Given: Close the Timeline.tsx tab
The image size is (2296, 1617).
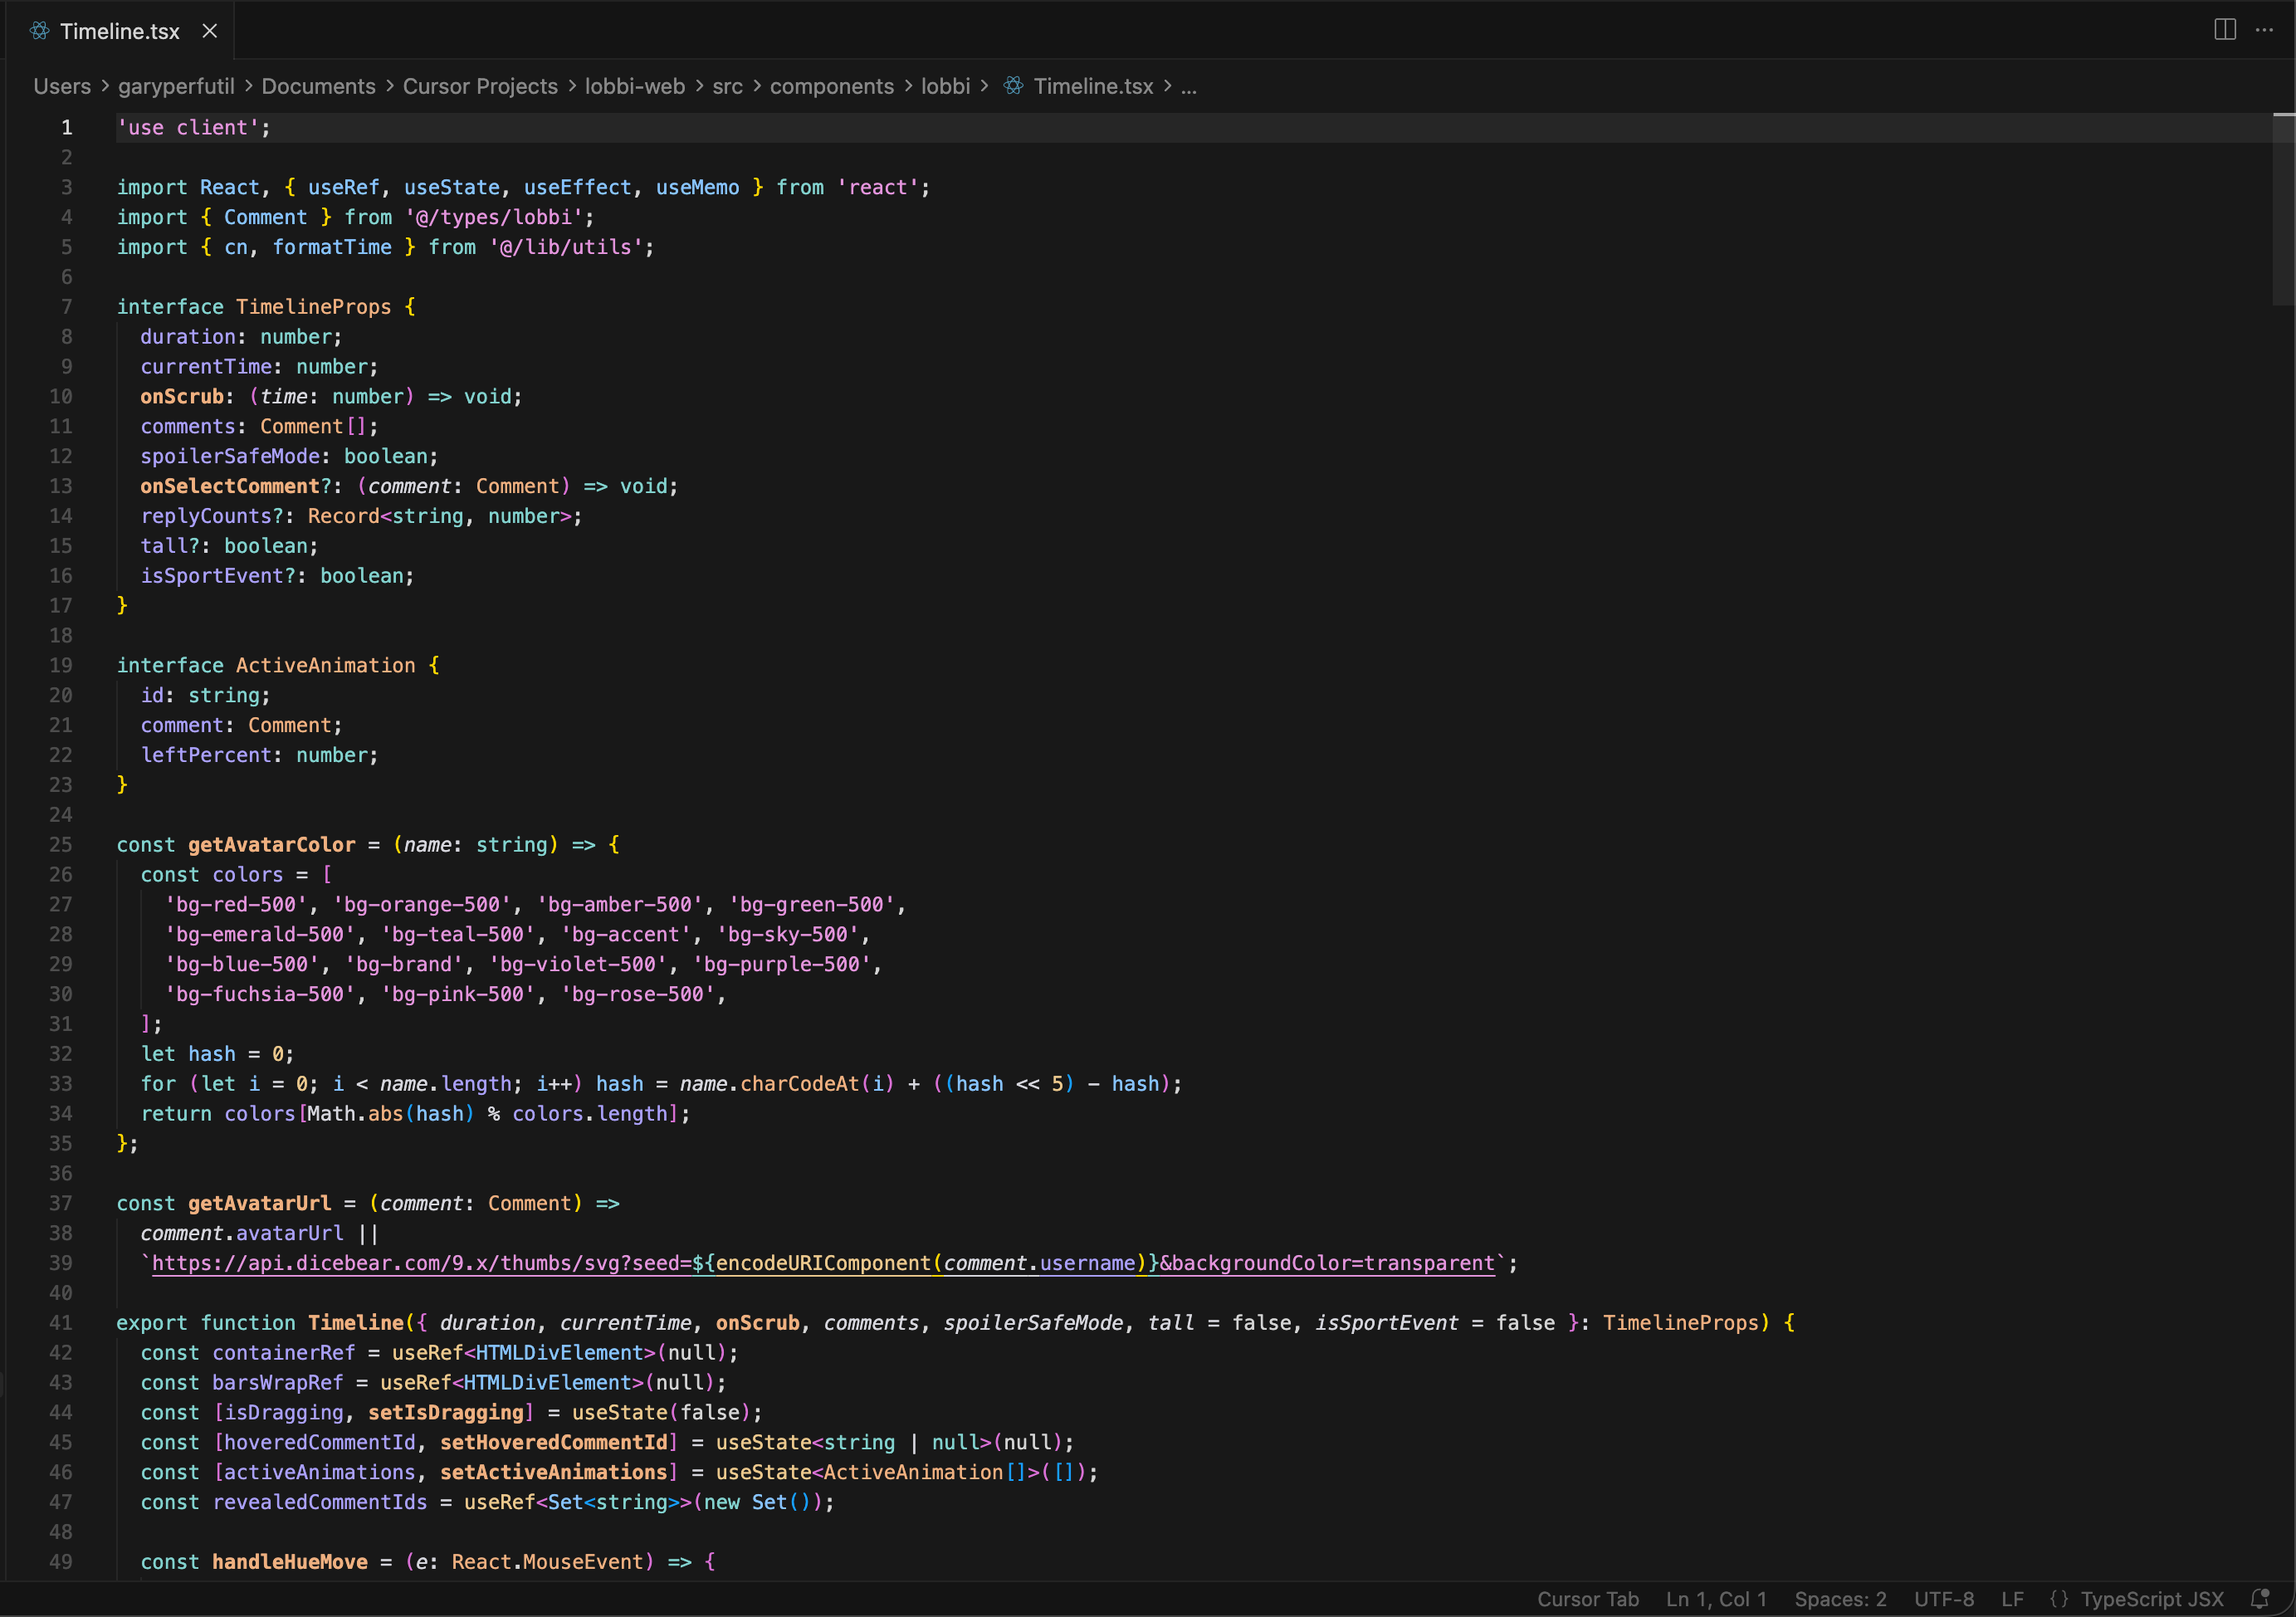Looking at the screenshot, I should (210, 31).
